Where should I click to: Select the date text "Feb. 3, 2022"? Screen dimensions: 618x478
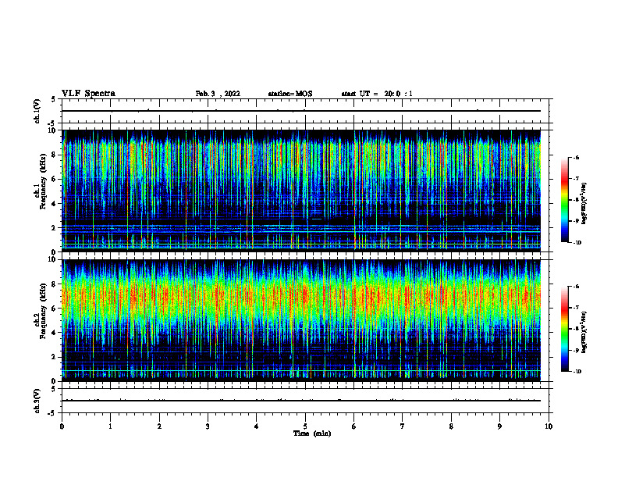tap(218, 94)
